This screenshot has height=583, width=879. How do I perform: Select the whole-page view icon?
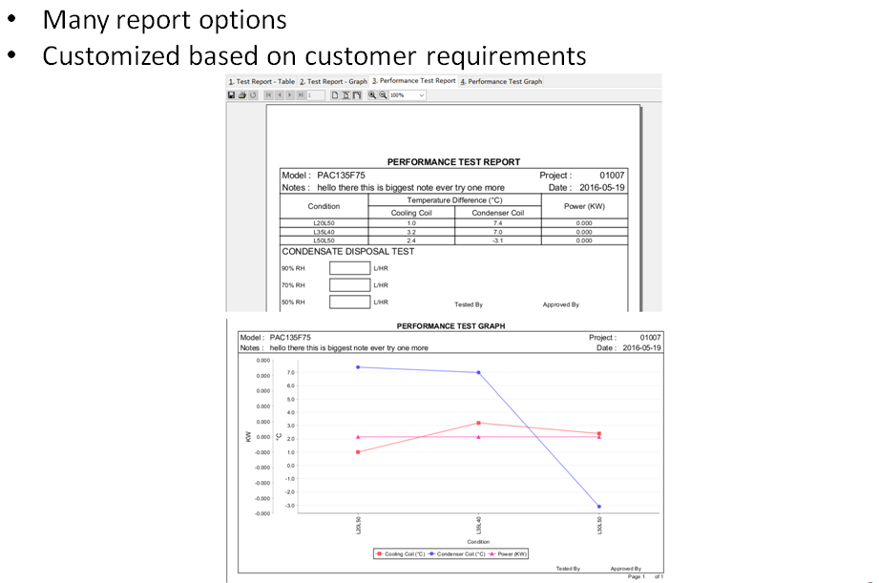tap(336, 95)
